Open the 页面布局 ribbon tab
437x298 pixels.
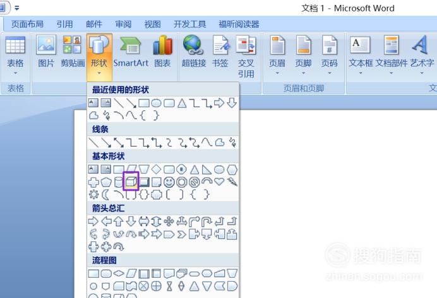[27, 24]
